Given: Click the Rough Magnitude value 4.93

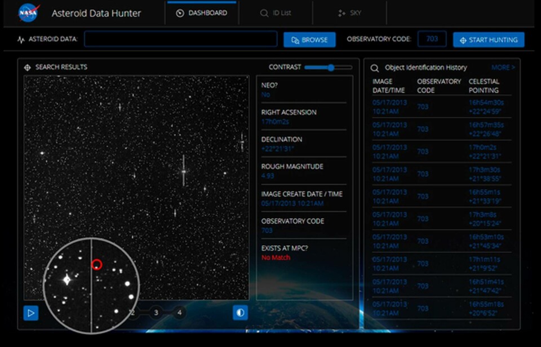Looking at the screenshot, I should 267,176.
